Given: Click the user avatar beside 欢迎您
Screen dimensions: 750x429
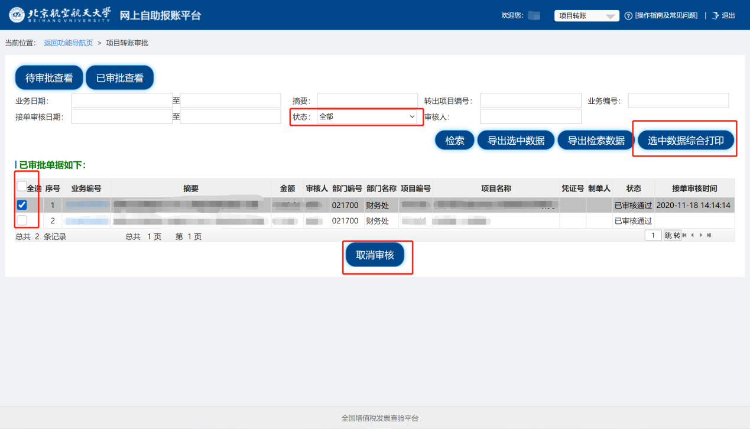Looking at the screenshot, I should point(534,15).
